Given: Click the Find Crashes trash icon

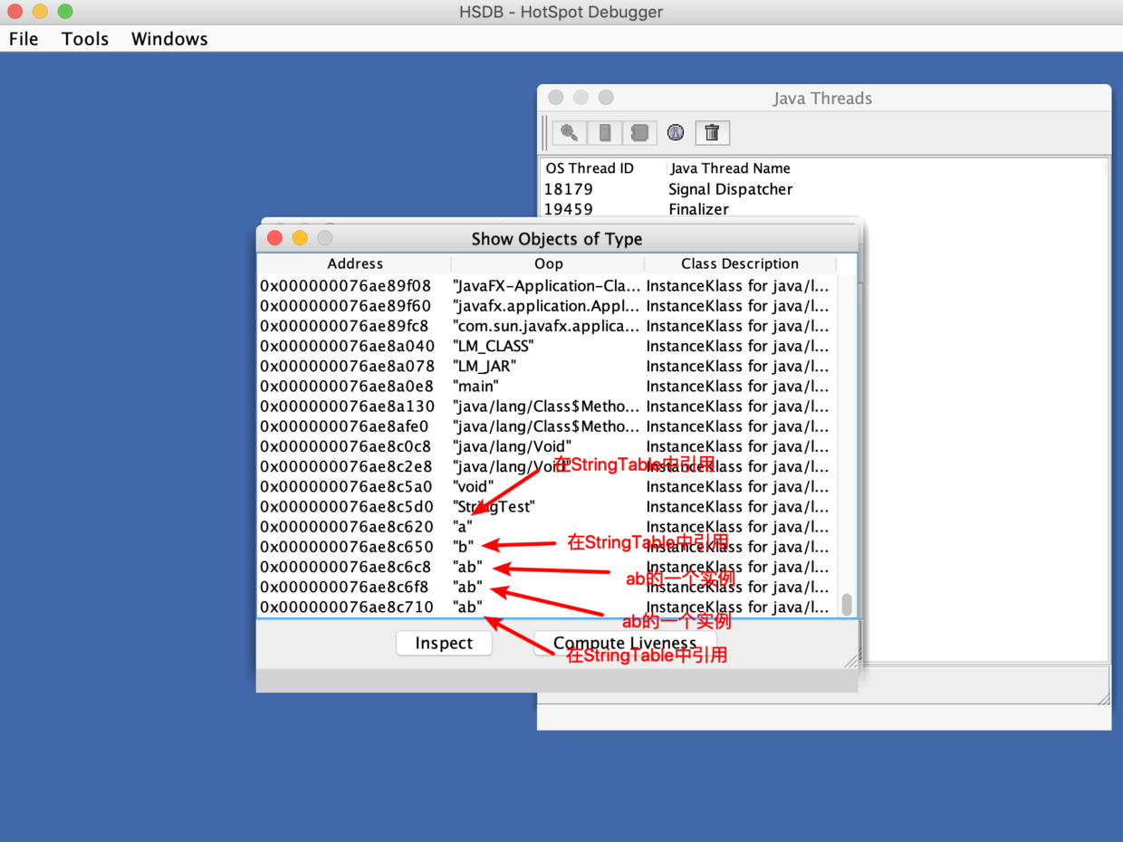Looking at the screenshot, I should coord(712,133).
